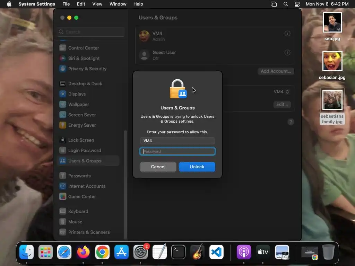Open the Help menu
The width and height of the screenshot is (355, 266).
click(138, 4)
